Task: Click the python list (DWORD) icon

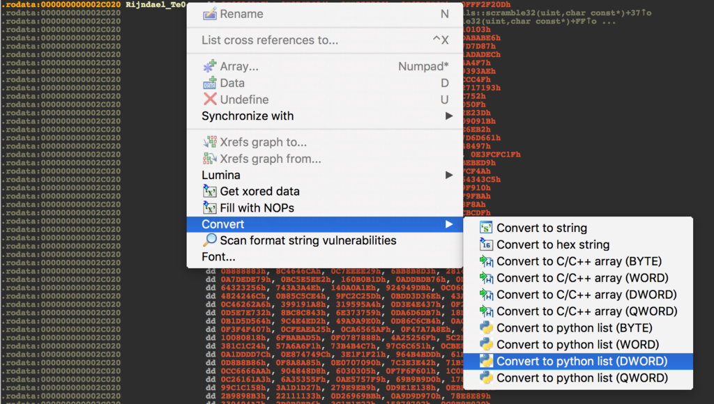Action: point(486,361)
